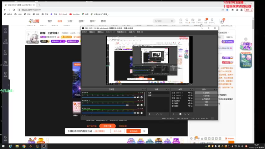The width and height of the screenshot is (265, 149).
Task: Open customer service headset icon in sidebar
Action: point(5,138)
